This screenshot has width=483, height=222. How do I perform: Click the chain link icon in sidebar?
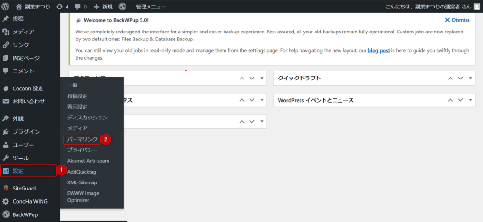point(6,45)
